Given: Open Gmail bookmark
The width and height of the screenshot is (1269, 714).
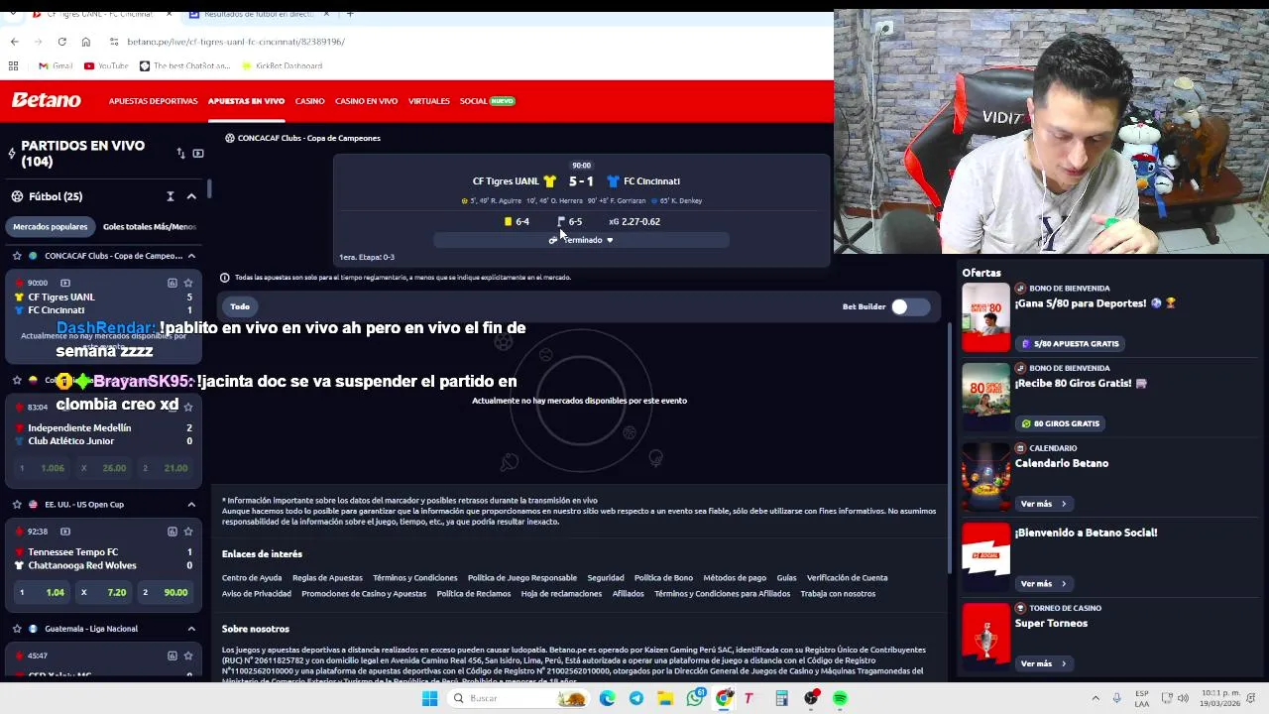Looking at the screenshot, I should click(x=56, y=65).
